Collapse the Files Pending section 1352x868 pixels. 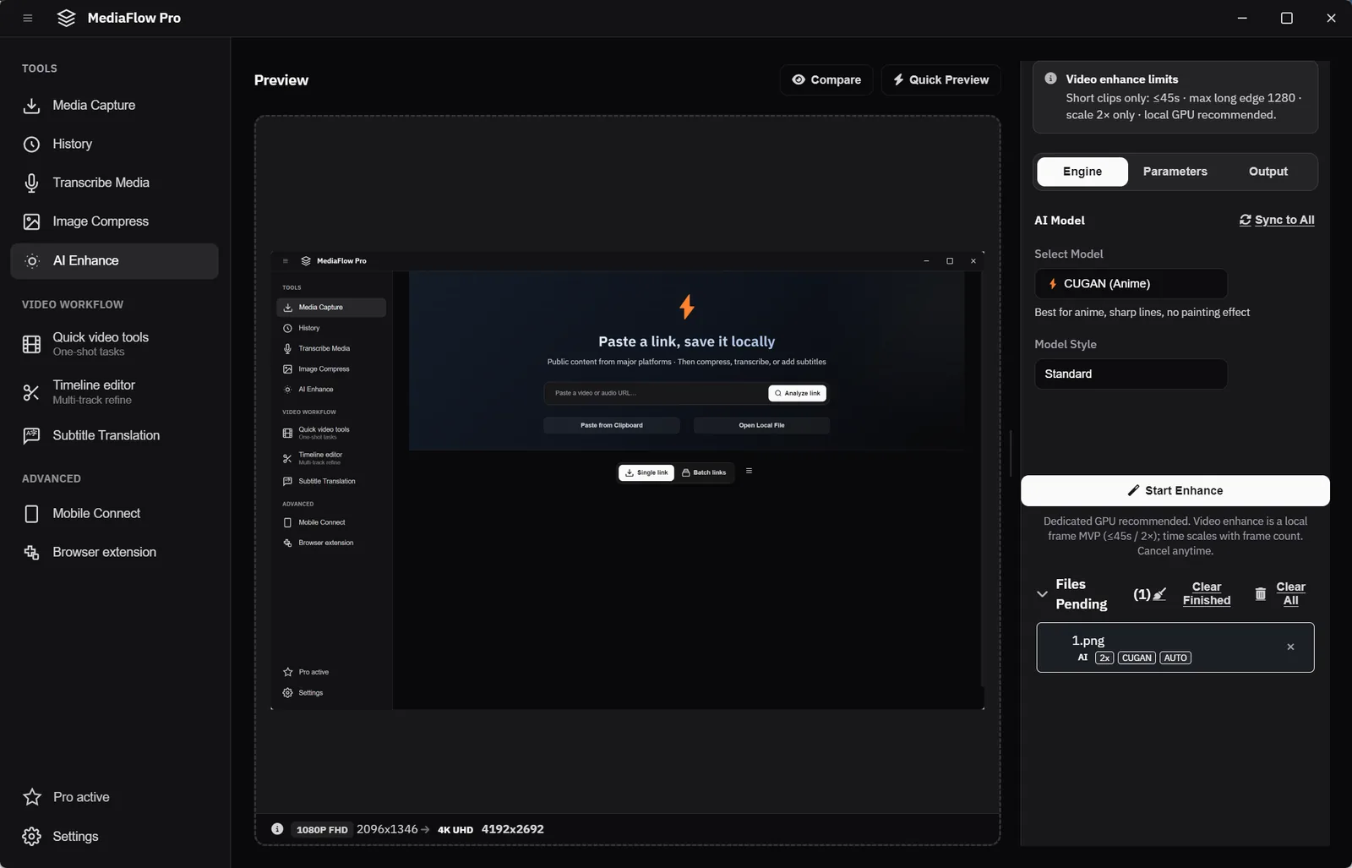[x=1042, y=594]
